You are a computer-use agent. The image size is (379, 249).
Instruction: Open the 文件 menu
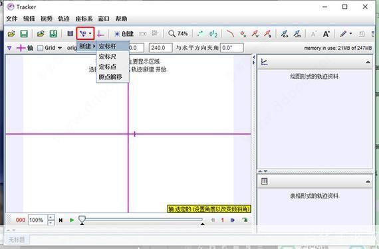(12, 19)
